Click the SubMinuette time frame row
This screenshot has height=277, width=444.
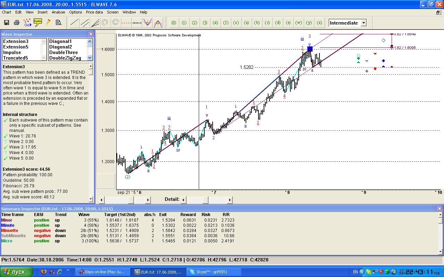point(118,235)
